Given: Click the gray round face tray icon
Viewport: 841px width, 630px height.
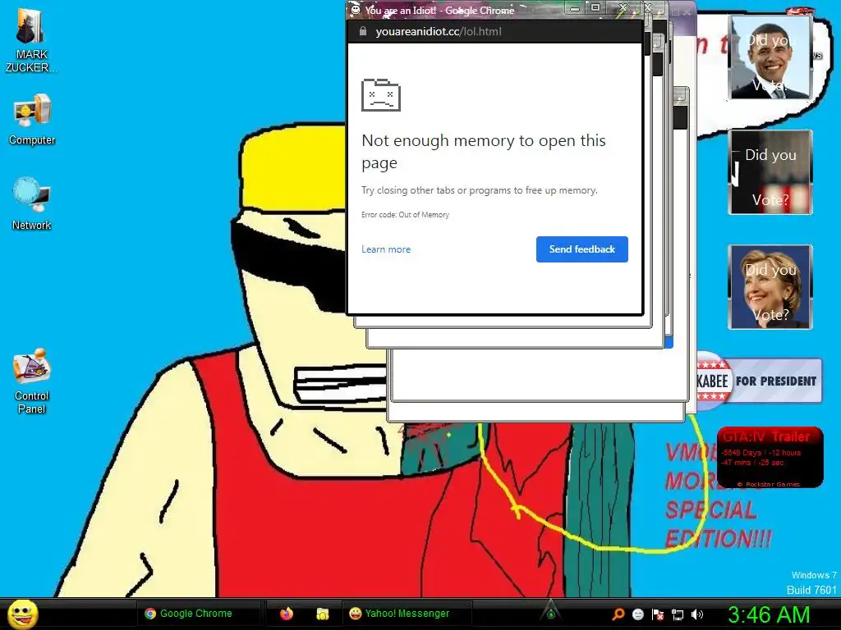Looking at the screenshot, I should (637, 614).
